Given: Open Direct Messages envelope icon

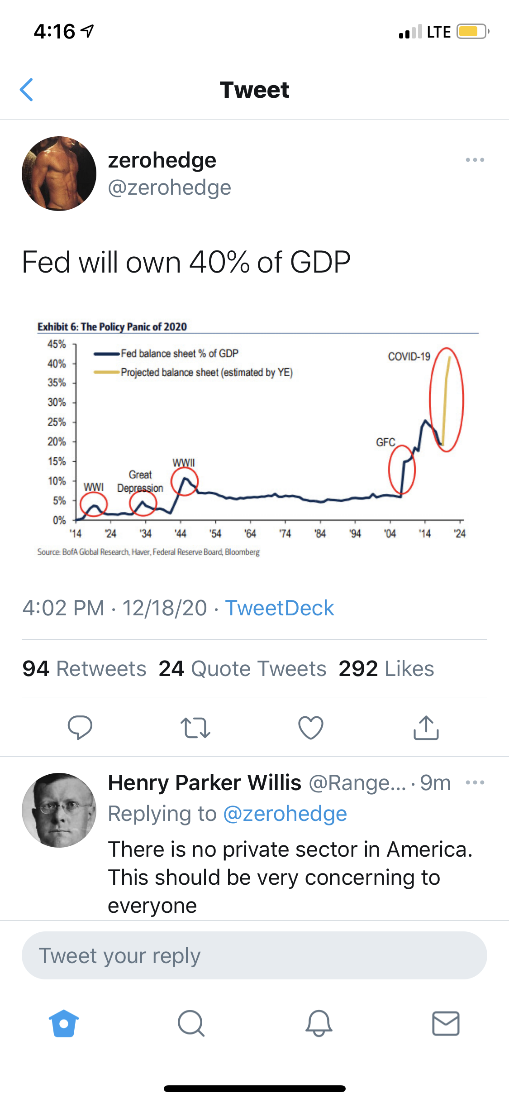Looking at the screenshot, I should click(446, 1024).
